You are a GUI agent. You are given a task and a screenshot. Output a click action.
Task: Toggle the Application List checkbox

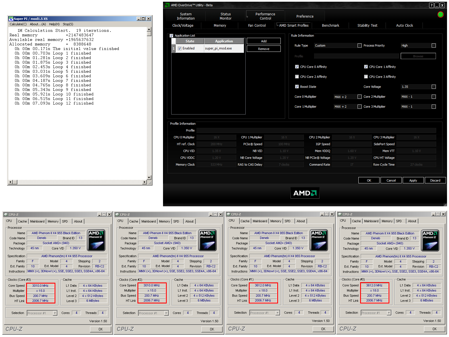171,36
